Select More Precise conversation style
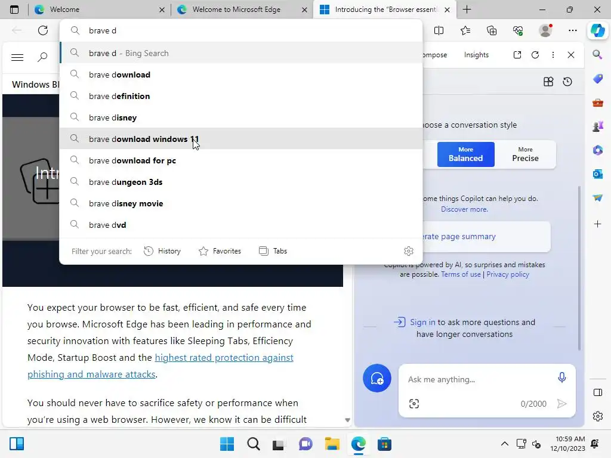 point(525,154)
